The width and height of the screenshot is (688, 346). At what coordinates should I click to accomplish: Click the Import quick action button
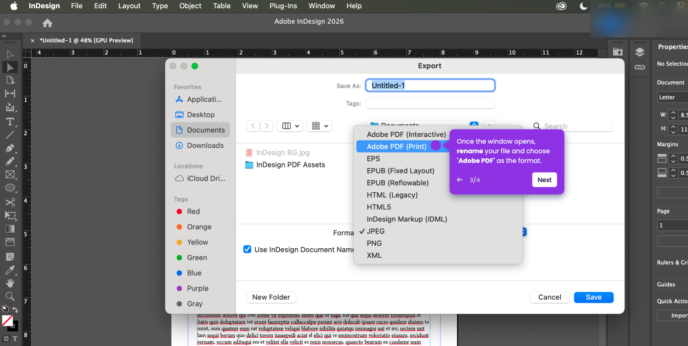673,315
